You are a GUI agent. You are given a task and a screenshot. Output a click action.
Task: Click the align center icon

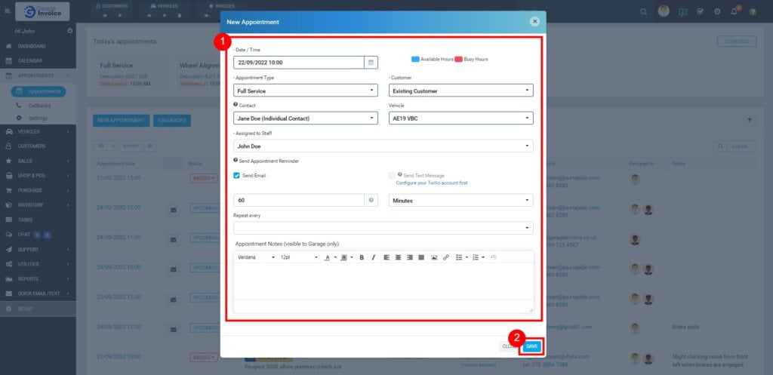[398, 257]
